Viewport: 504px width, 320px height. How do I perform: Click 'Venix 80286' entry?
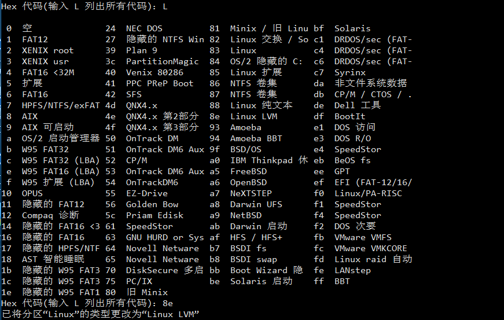[x=154, y=72]
